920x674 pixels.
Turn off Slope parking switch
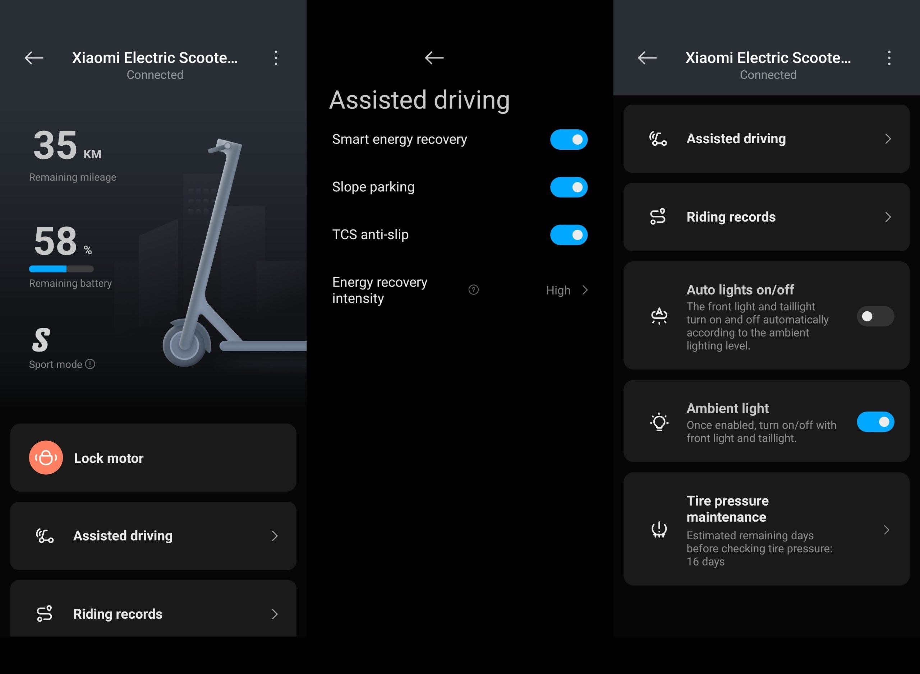[x=569, y=187]
